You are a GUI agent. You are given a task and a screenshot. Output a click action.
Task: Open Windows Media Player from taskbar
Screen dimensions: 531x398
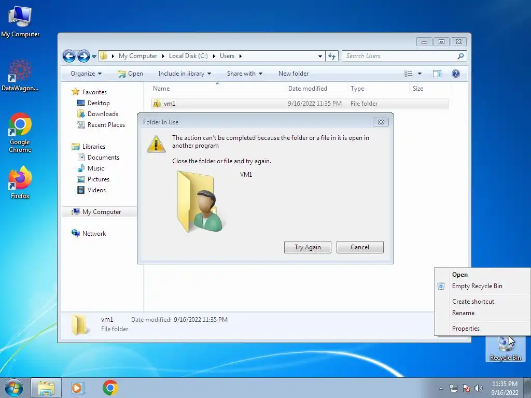(77, 388)
